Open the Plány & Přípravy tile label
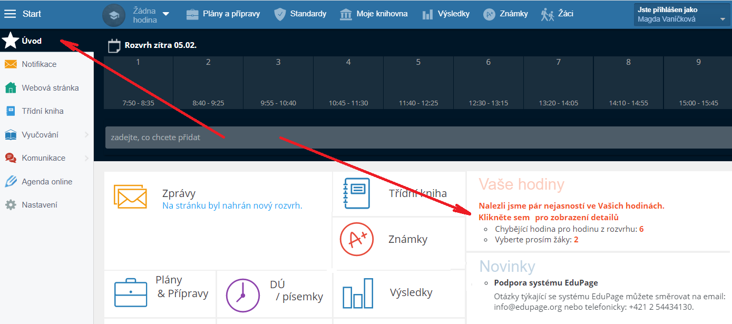Viewport: 732px width, 324px height. 182,287
